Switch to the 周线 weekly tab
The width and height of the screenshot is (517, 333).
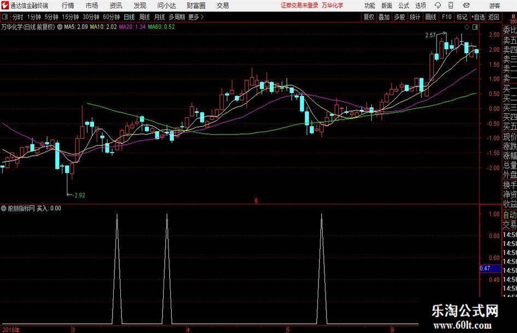[x=144, y=17]
